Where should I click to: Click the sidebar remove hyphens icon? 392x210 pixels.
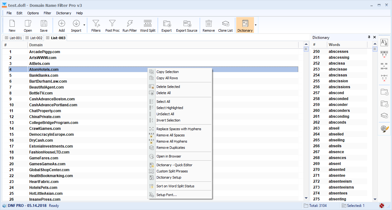pos(384,77)
